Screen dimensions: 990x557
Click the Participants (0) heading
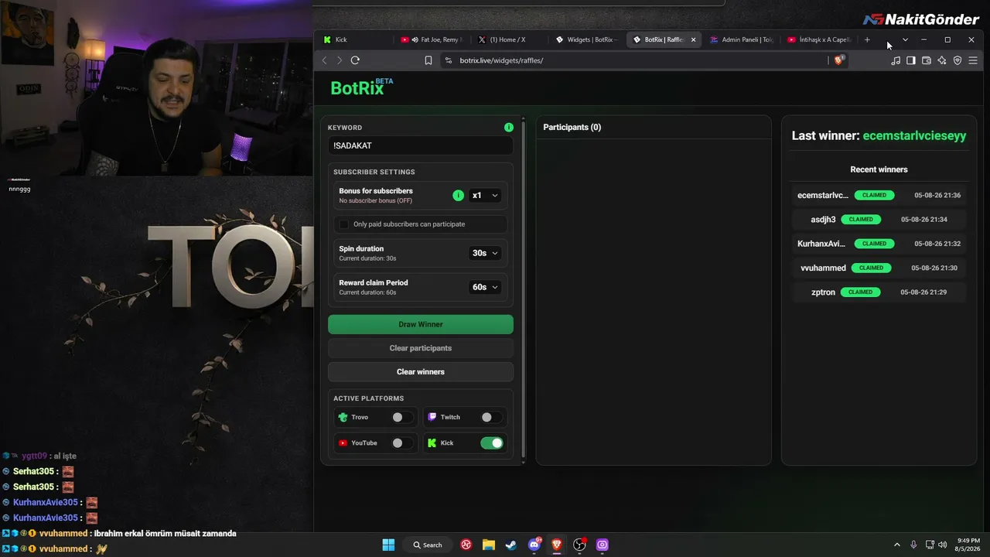572,127
